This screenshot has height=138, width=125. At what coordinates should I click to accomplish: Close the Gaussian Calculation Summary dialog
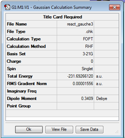coord(114,7)
